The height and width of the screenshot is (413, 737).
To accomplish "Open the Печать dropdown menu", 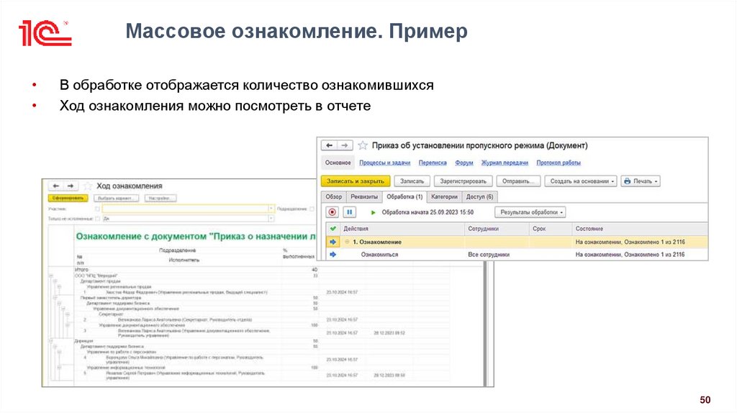I will tap(641, 181).
